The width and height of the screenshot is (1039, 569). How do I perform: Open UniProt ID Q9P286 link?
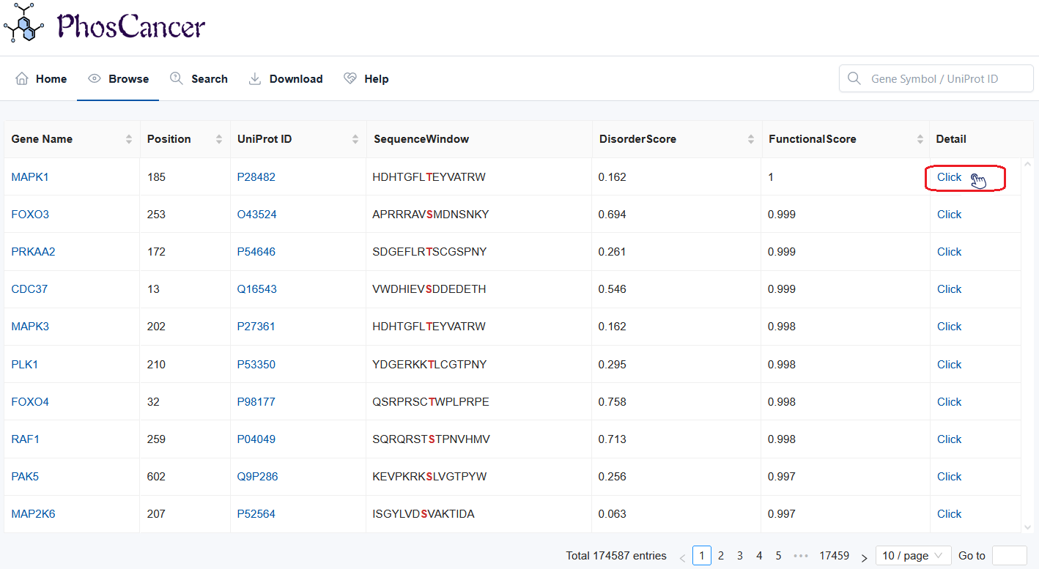[x=257, y=477]
